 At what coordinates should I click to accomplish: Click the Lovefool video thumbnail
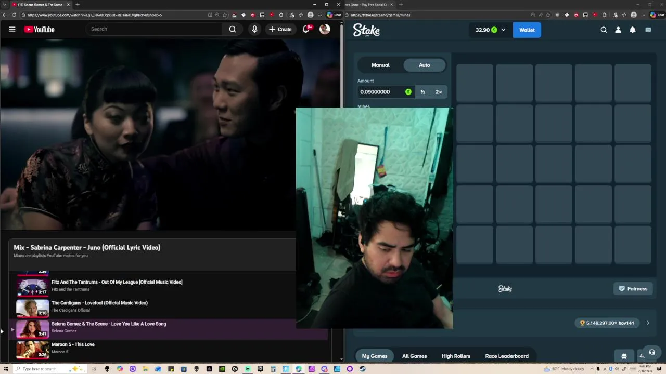click(32, 308)
